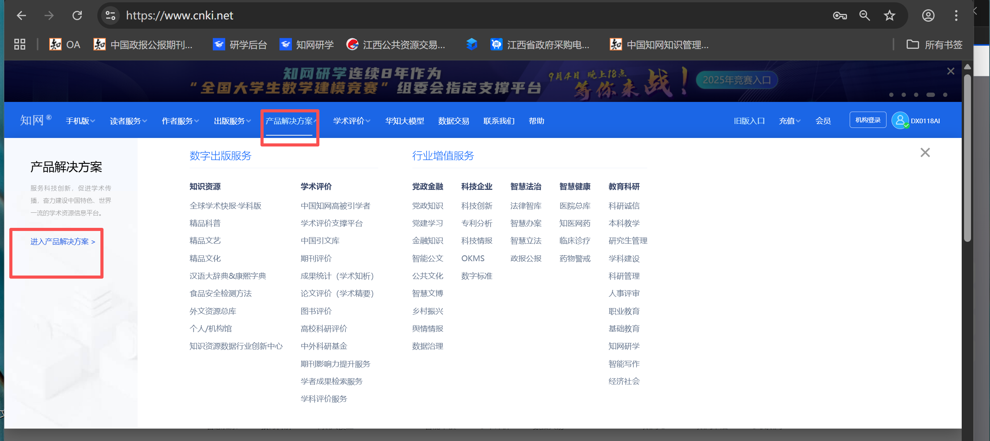Open 数据交易 menu item
The image size is (990, 441).
tap(454, 121)
